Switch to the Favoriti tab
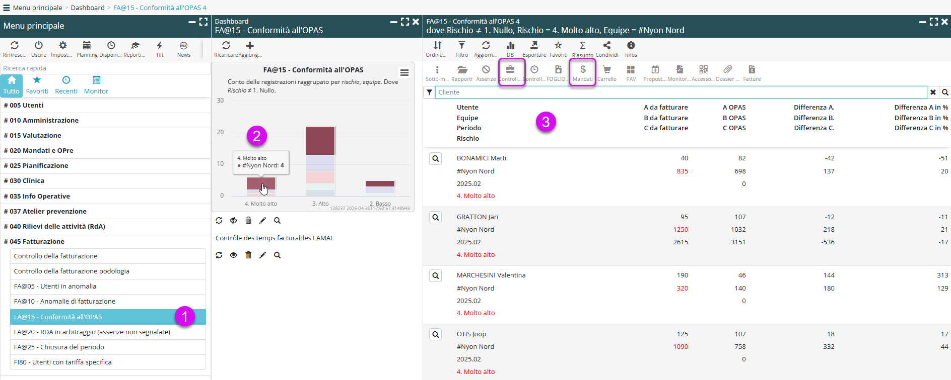This screenshot has width=951, height=380. 37,85
